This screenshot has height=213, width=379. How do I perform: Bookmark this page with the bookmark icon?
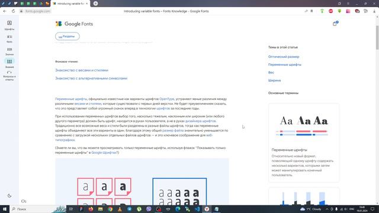311,11
